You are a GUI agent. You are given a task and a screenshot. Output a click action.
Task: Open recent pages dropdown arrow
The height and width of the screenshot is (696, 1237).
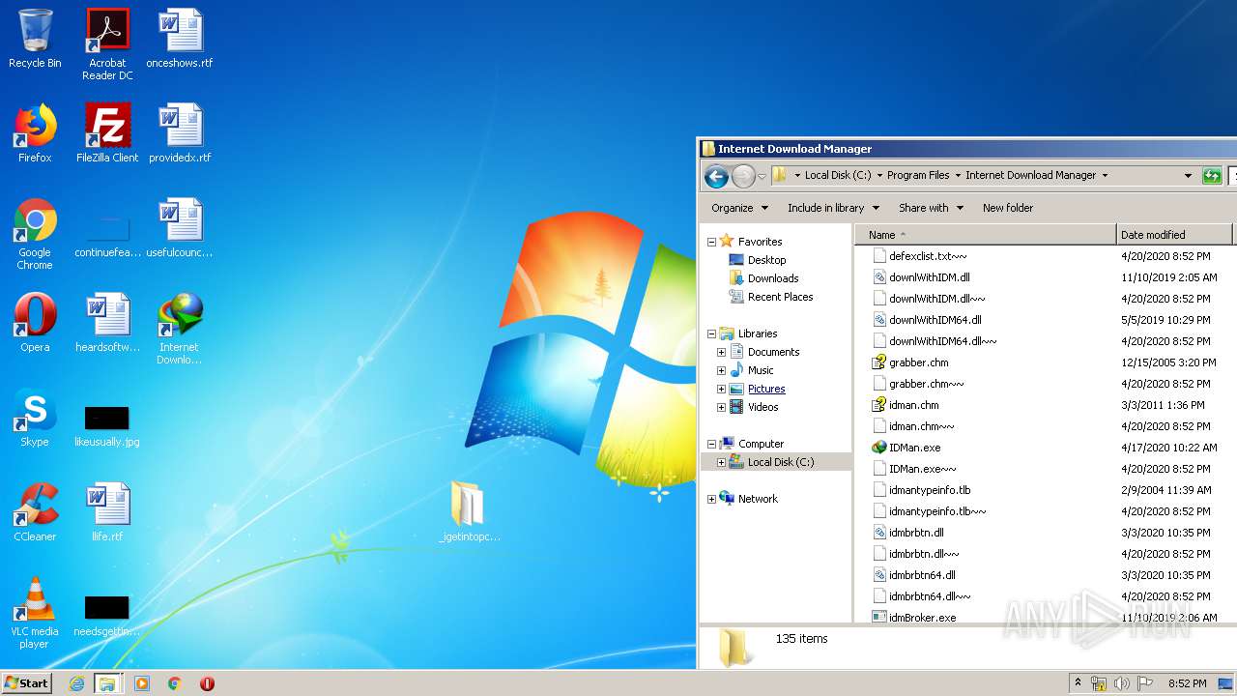[762, 176]
